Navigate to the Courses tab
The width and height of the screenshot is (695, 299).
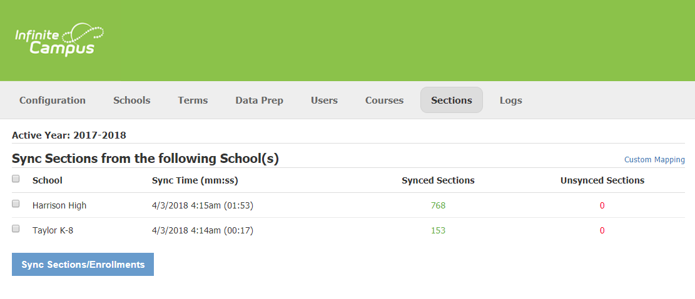[x=384, y=100]
